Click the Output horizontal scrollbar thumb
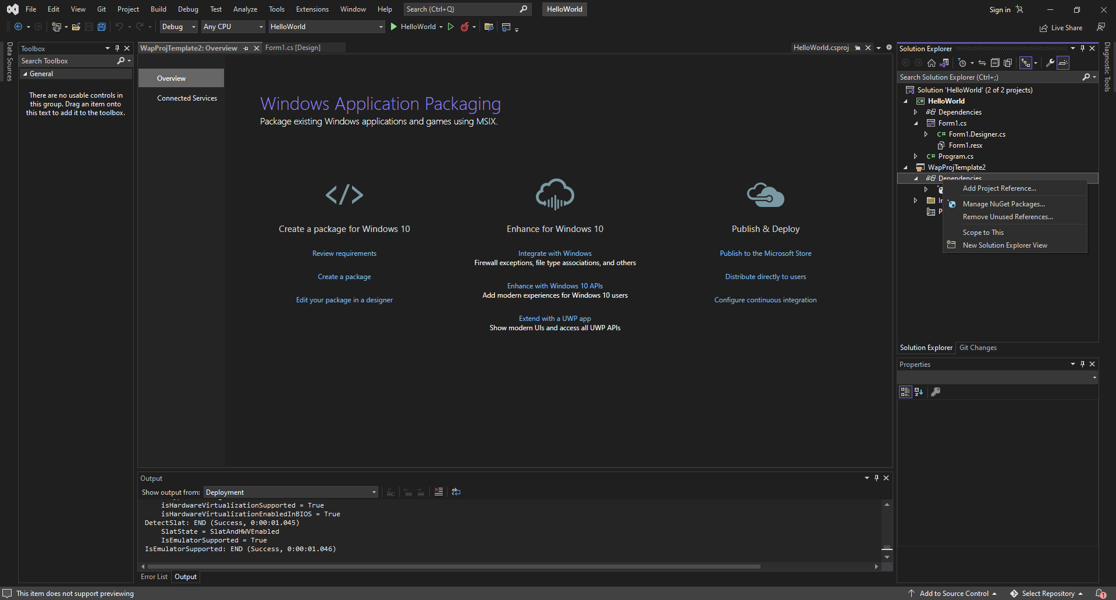 [x=454, y=566]
